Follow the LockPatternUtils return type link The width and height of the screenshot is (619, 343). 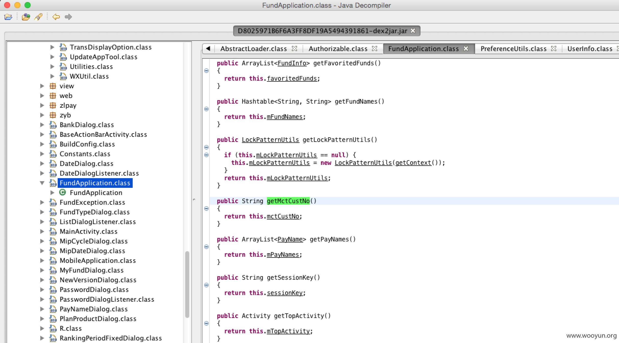click(x=270, y=140)
